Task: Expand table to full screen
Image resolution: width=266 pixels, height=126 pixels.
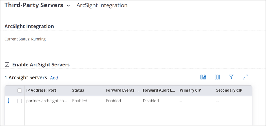Action: click(x=245, y=77)
